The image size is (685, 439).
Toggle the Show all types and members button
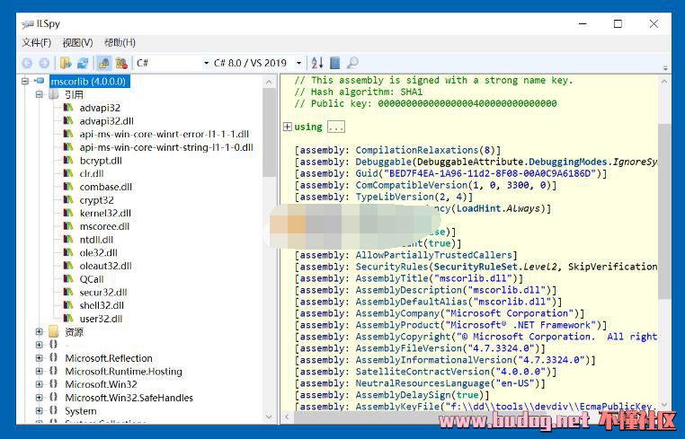point(121,63)
